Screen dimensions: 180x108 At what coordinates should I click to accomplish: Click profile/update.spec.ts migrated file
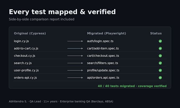[x=103, y=70]
